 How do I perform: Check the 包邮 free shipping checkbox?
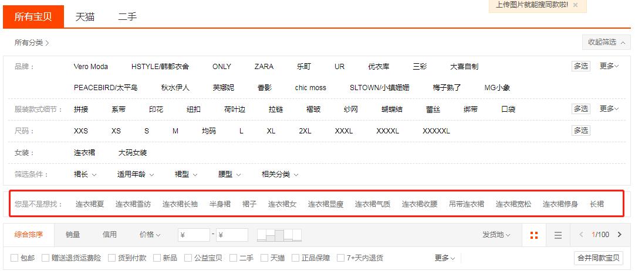14,258
